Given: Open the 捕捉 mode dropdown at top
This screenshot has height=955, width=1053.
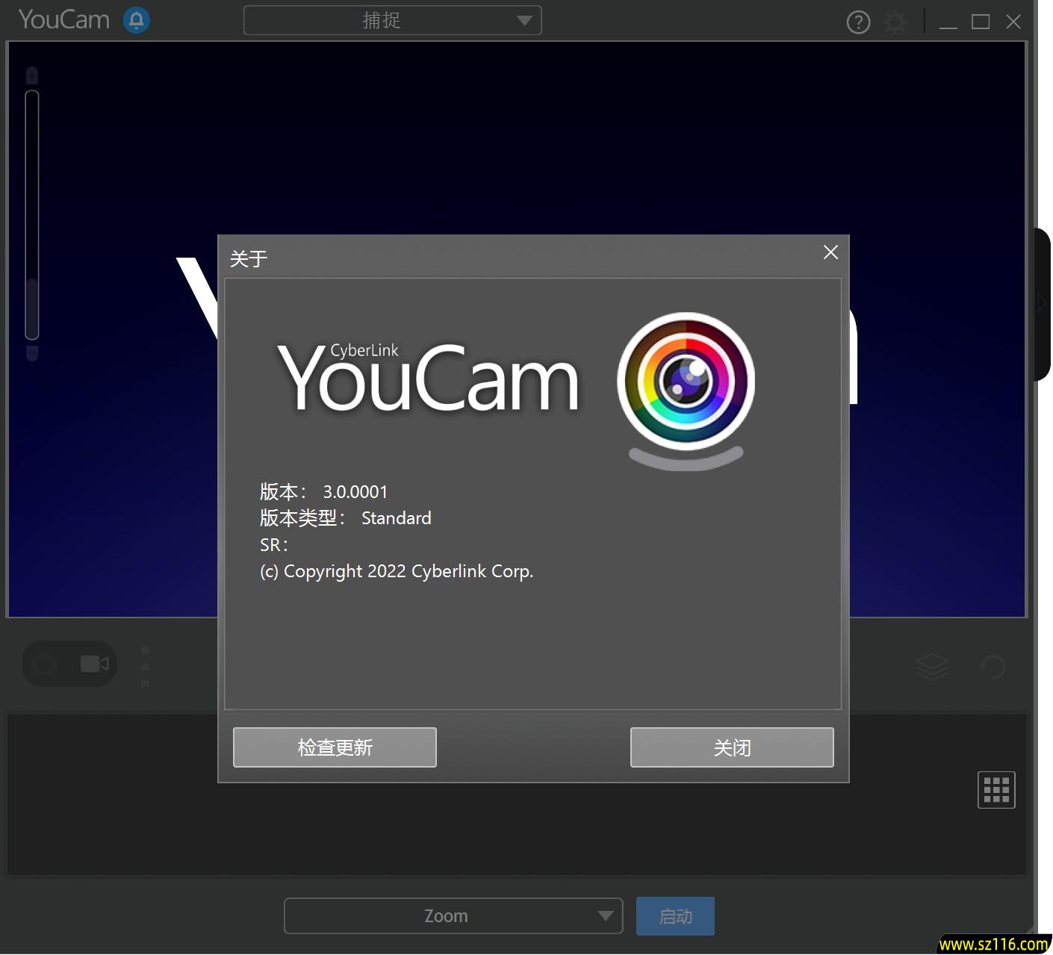Looking at the screenshot, I should [x=392, y=20].
